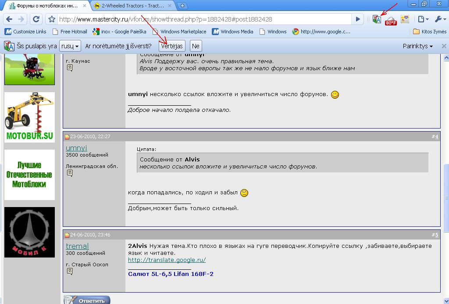The height and width of the screenshot is (304, 449).
Task: Open the page menu icon
Action: pyautogui.click(x=423, y=19)
